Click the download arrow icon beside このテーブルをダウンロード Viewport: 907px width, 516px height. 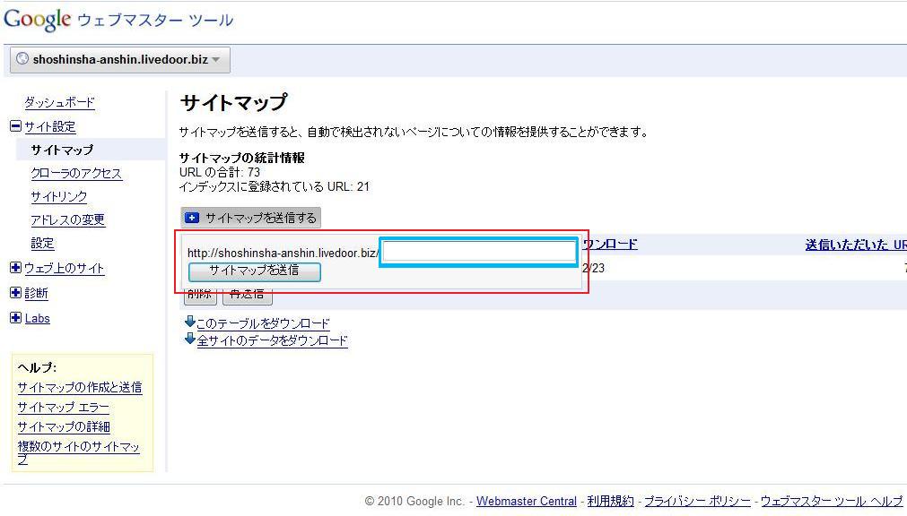(189, 322)
